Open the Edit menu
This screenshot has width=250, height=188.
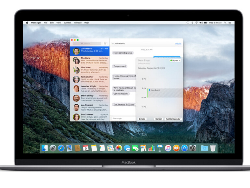click(52, 23)
